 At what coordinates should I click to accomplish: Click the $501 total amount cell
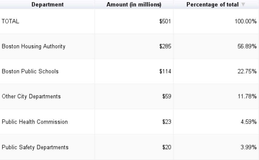(134, 22)
